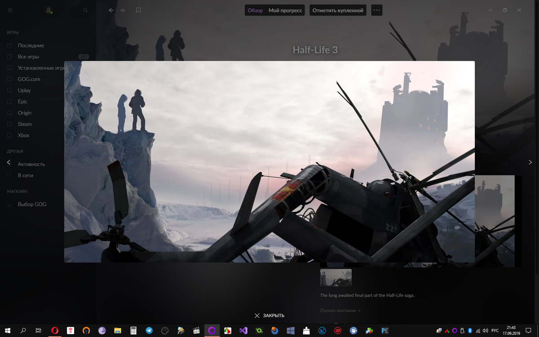Click the small screenshot thumbnail below viewer
The image size is (539, 337).
coord(336,277)
